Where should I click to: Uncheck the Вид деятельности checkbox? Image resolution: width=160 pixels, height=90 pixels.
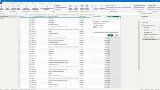click(94, 27)
